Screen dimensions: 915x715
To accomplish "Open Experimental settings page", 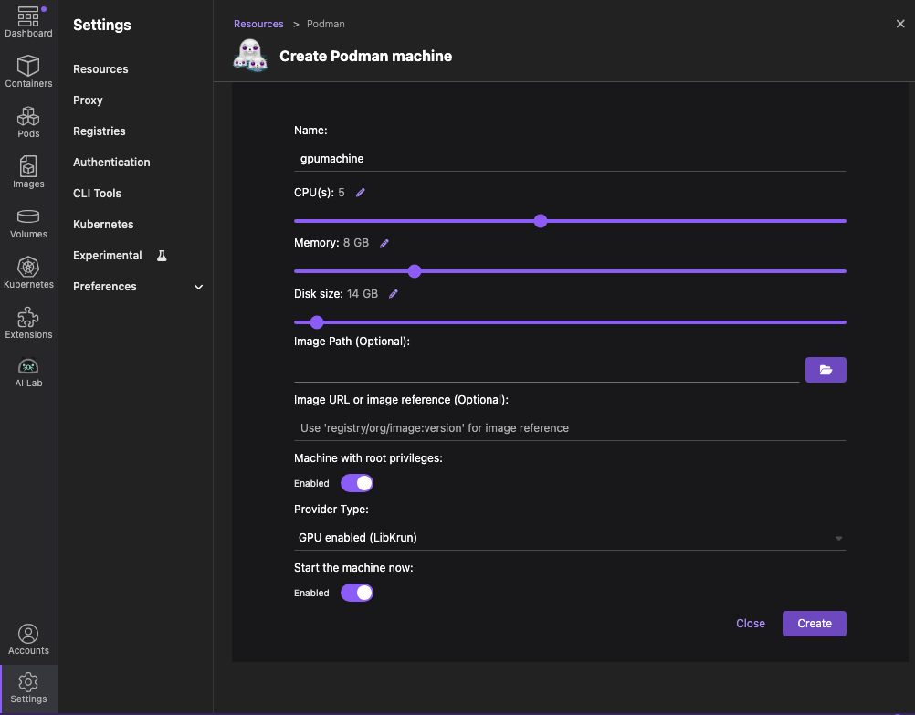I will click(108, 256).
